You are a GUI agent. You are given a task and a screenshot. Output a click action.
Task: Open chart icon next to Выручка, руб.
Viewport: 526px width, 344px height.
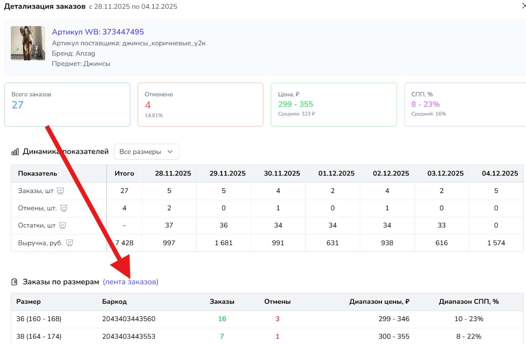(x=70, y=243)
